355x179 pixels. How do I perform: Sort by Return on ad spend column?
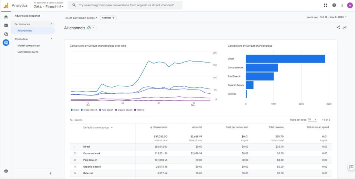318,127
